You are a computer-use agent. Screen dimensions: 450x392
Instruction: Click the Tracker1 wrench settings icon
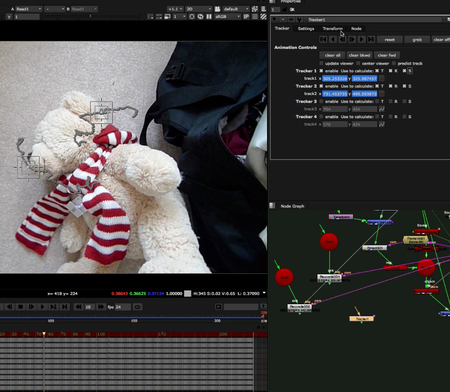coord(299,19)
